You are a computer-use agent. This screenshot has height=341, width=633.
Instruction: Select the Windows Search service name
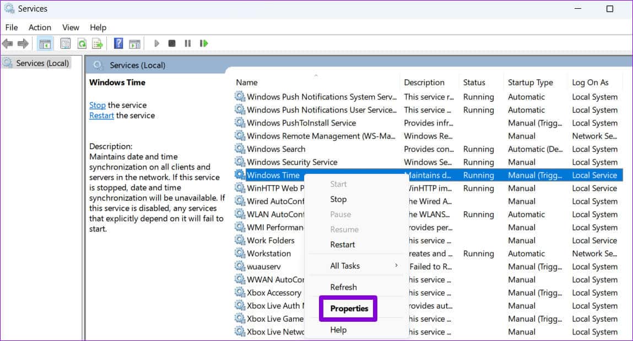coord(276,148)
